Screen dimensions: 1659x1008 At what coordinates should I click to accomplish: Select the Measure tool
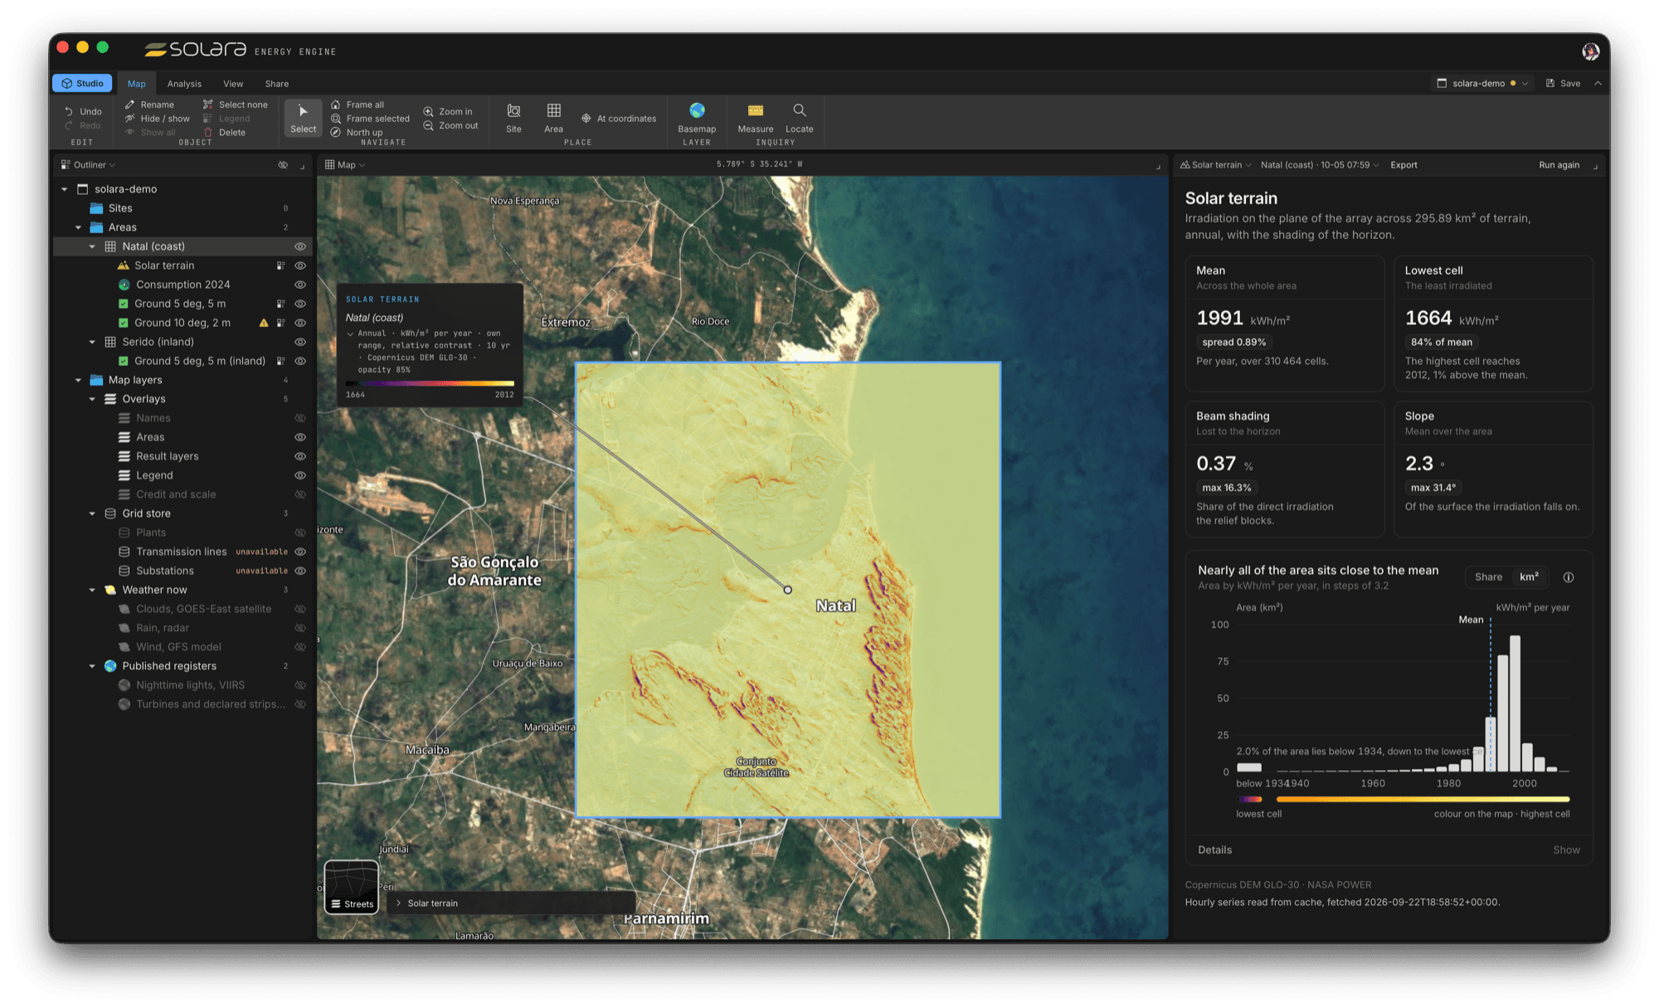[755, 118]
